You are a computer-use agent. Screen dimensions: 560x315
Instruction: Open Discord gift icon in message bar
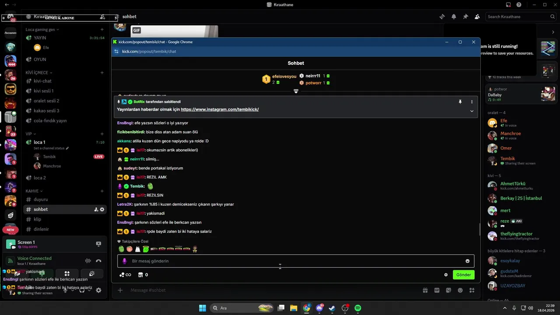point(425,290)
